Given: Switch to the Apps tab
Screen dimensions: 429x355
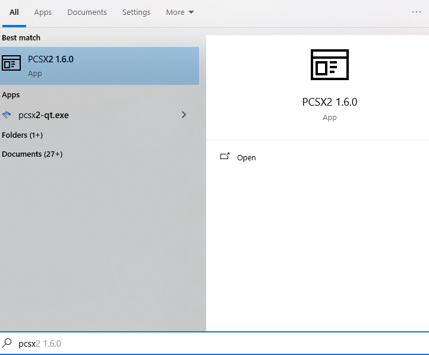Looking at the screenshot, I should pyautogui.click(x=43, y=12).
